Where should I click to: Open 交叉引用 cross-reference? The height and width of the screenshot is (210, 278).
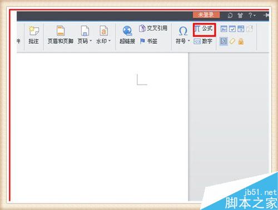tap(153, 28)
